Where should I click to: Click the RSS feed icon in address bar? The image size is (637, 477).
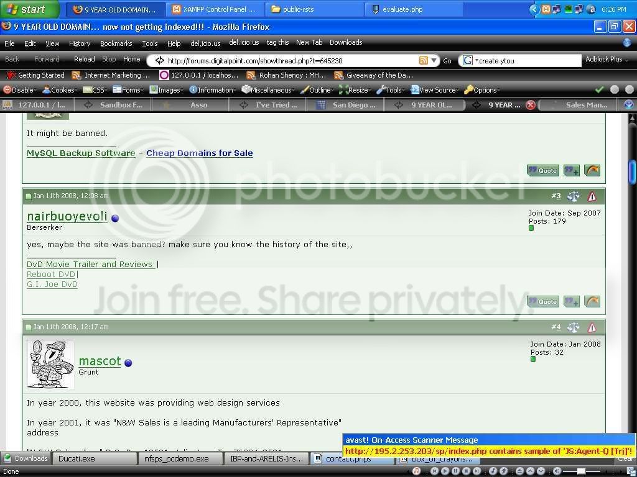[423, 60]
